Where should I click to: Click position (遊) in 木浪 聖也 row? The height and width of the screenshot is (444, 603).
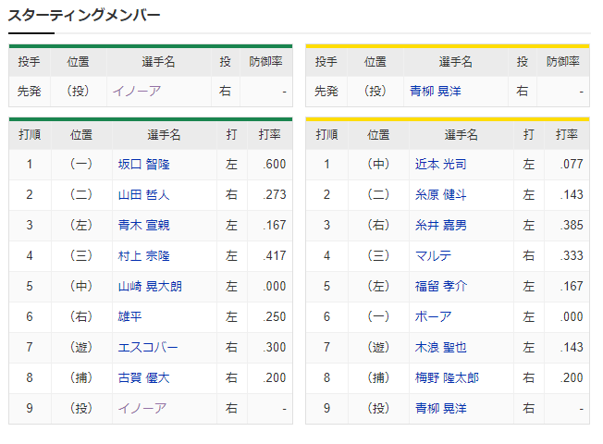378,347
